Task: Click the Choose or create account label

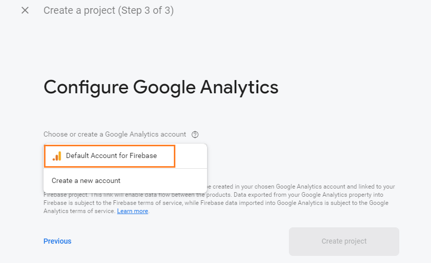Action: pyautogui.click(x=115, y=134)
